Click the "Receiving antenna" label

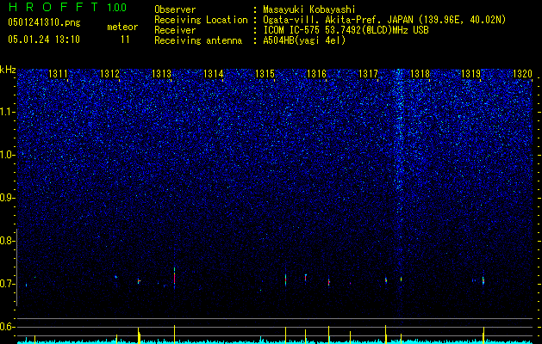coord(198,40)
